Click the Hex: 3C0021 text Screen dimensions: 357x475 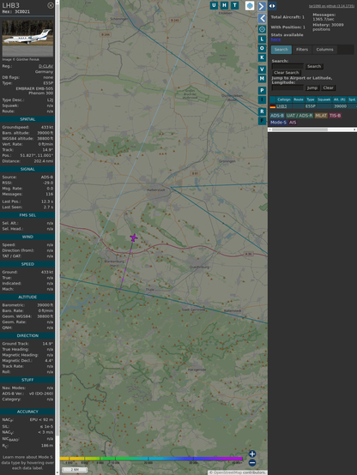tap(16, 12)
